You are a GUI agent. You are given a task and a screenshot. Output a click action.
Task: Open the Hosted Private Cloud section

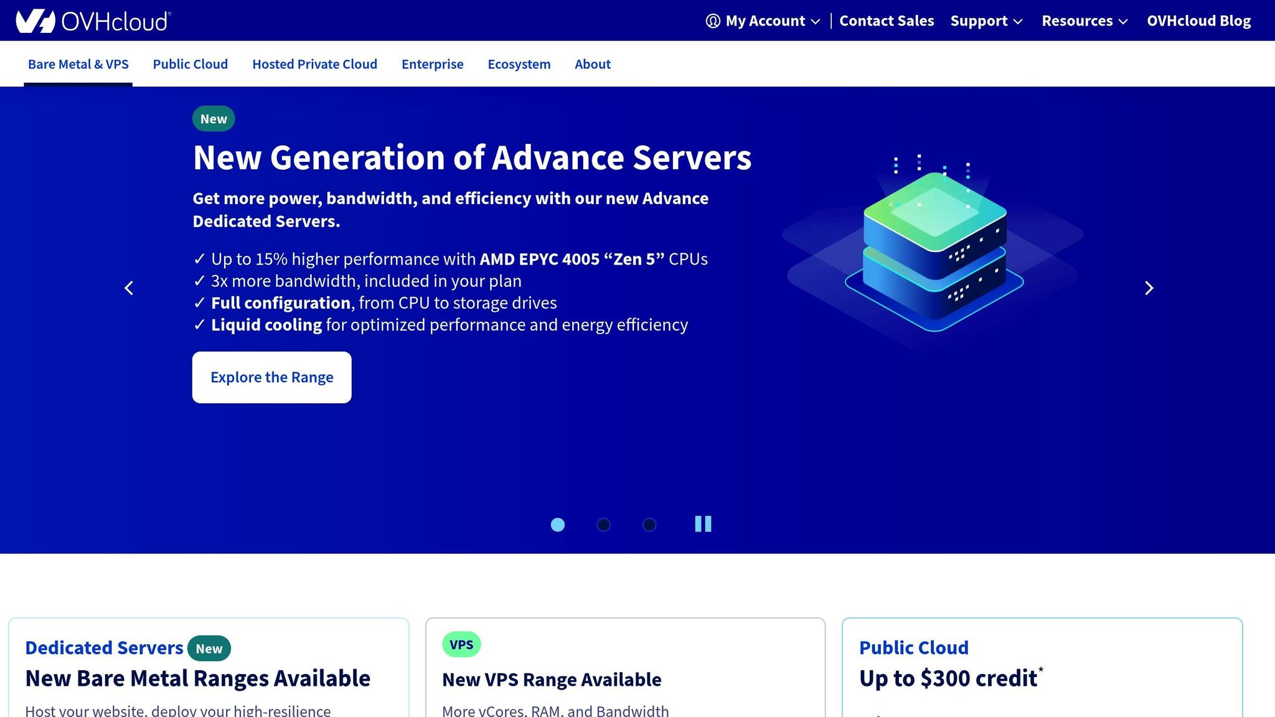coord(314,64)
